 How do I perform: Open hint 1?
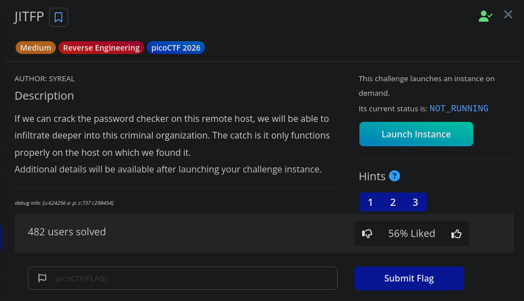[371, 202]
